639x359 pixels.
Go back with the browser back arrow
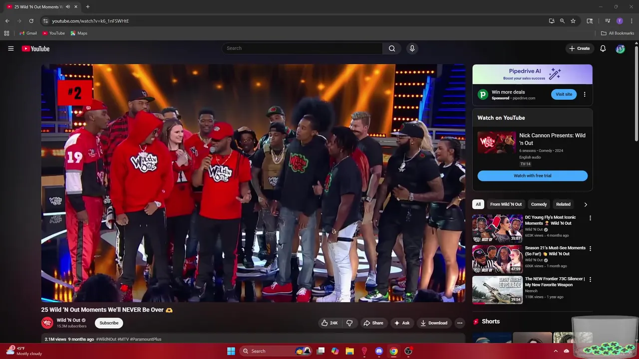[x=7, y=21]
